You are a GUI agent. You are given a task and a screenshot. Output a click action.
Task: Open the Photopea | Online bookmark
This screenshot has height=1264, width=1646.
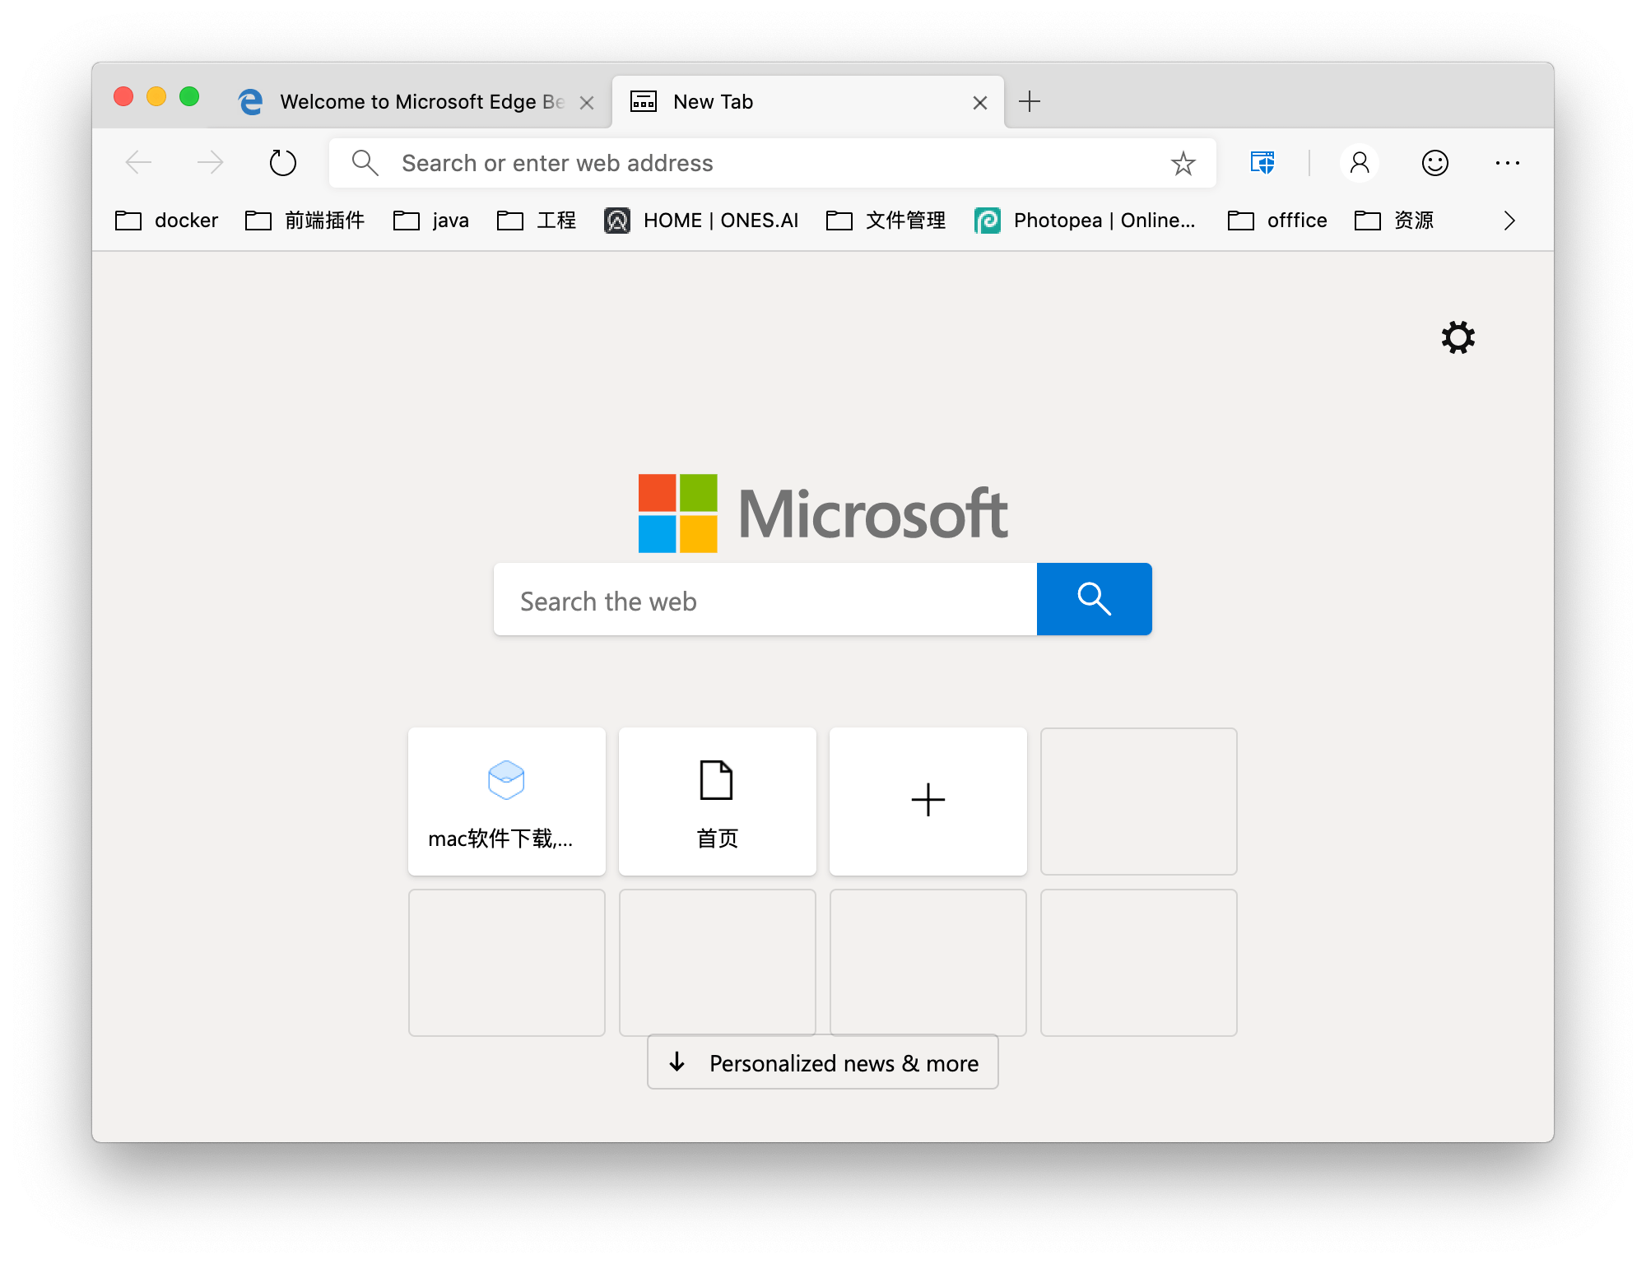1086,220
